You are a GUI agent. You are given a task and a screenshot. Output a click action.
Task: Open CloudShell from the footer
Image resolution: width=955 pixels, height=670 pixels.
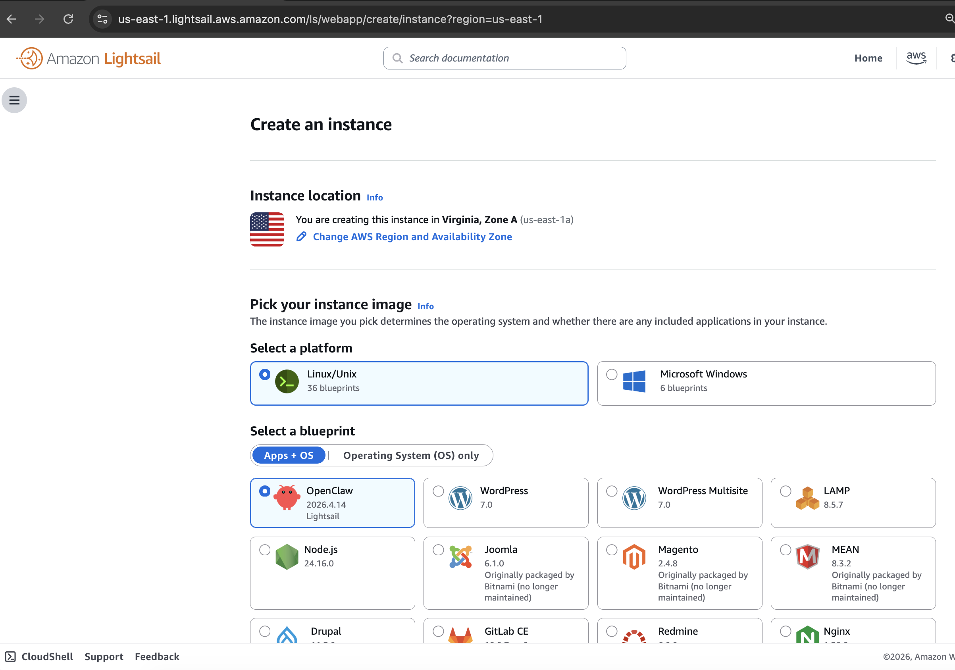coord(47,657)
